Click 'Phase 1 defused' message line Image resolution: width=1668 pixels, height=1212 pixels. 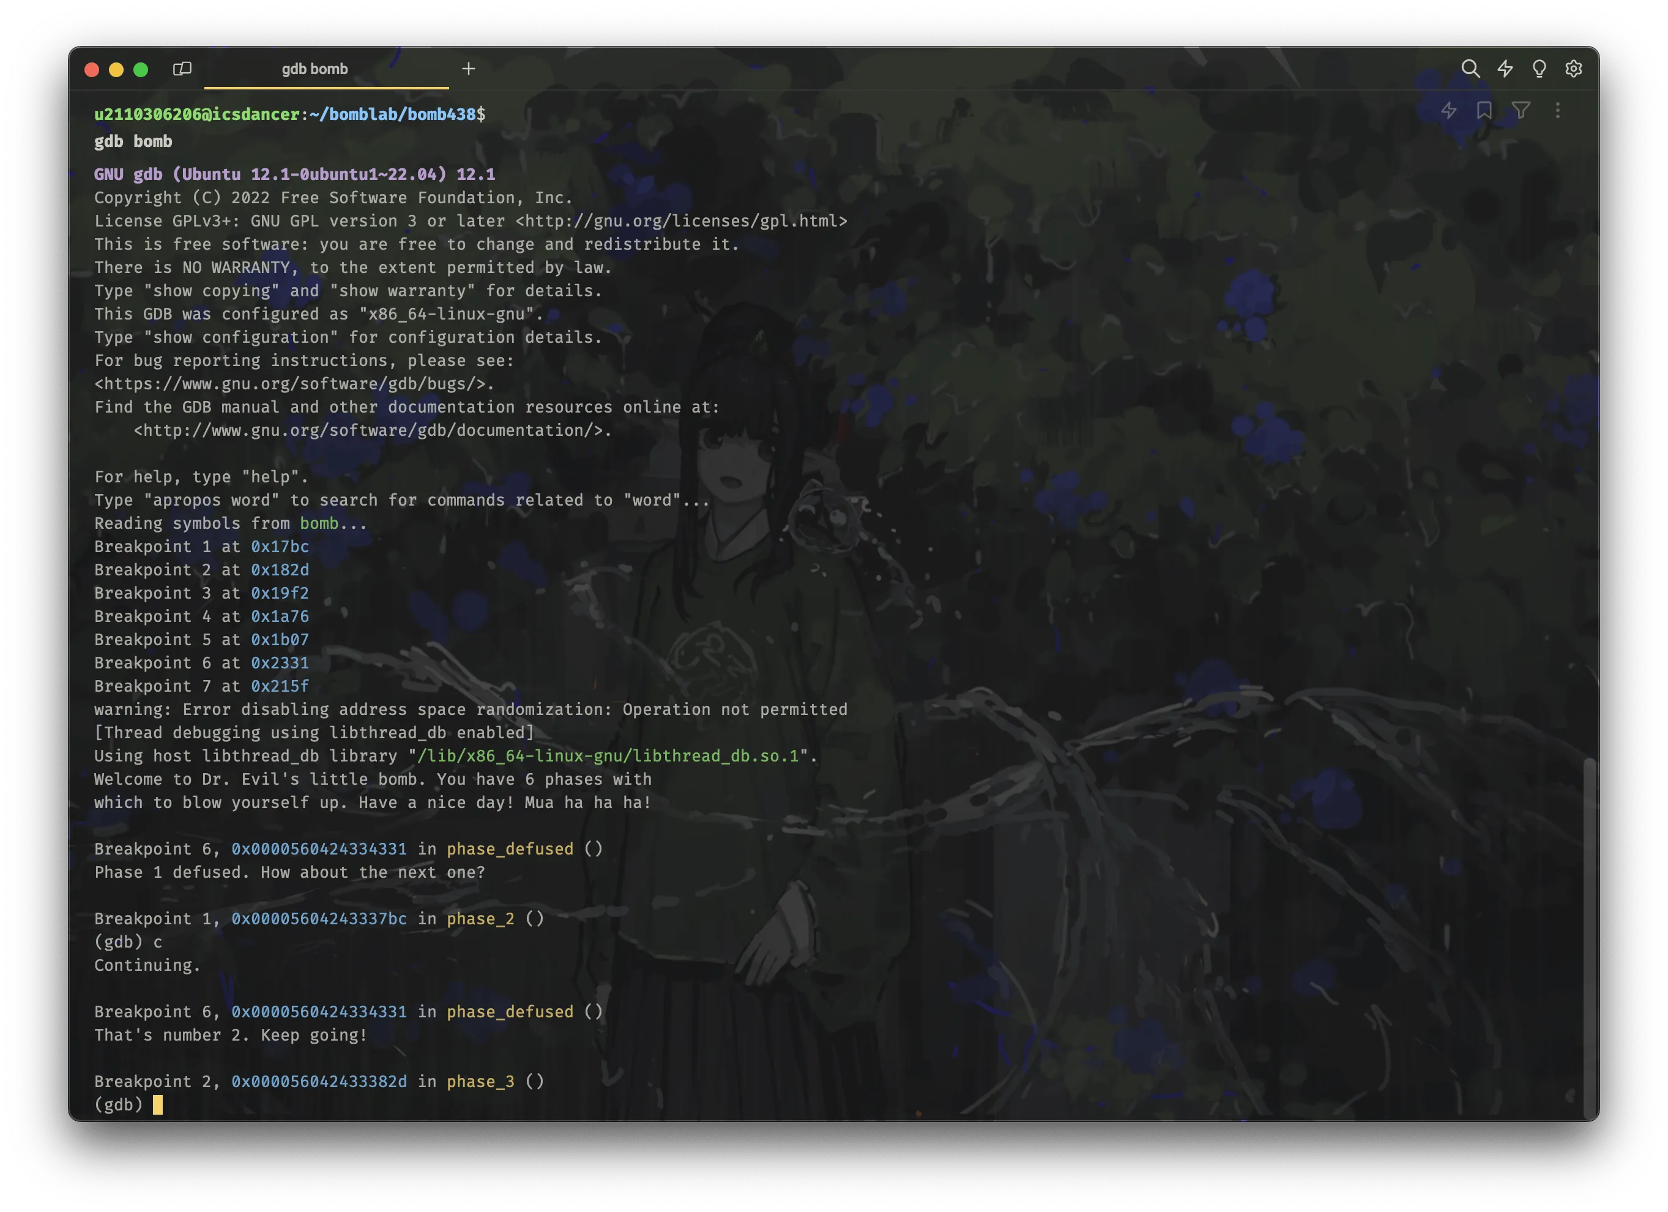click(x=290, y=872)
